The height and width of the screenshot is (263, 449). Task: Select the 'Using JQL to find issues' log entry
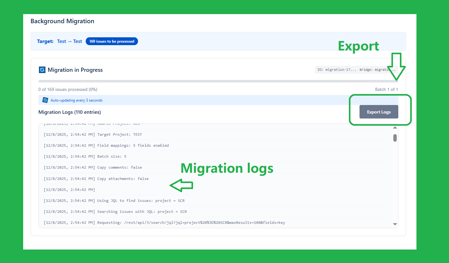click(x=215, y=201)
